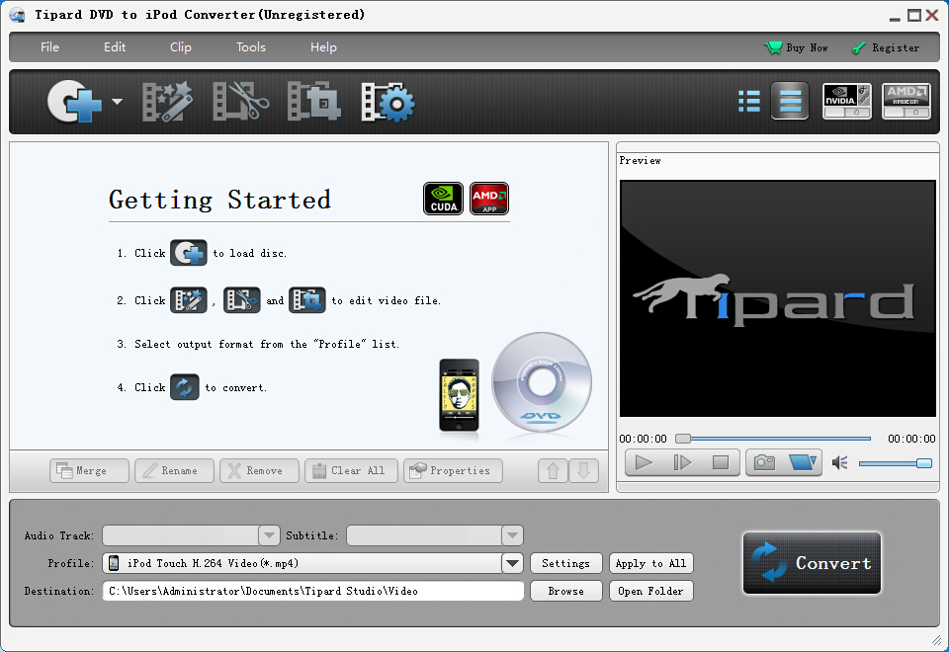This screenshot has width=949, height=652.
Task: Click effect icon in step 2
Action: click(188, 300)
